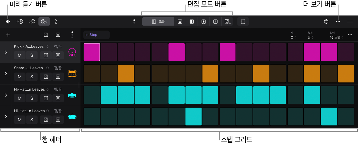Select the note edit mode button

(215, 21)
